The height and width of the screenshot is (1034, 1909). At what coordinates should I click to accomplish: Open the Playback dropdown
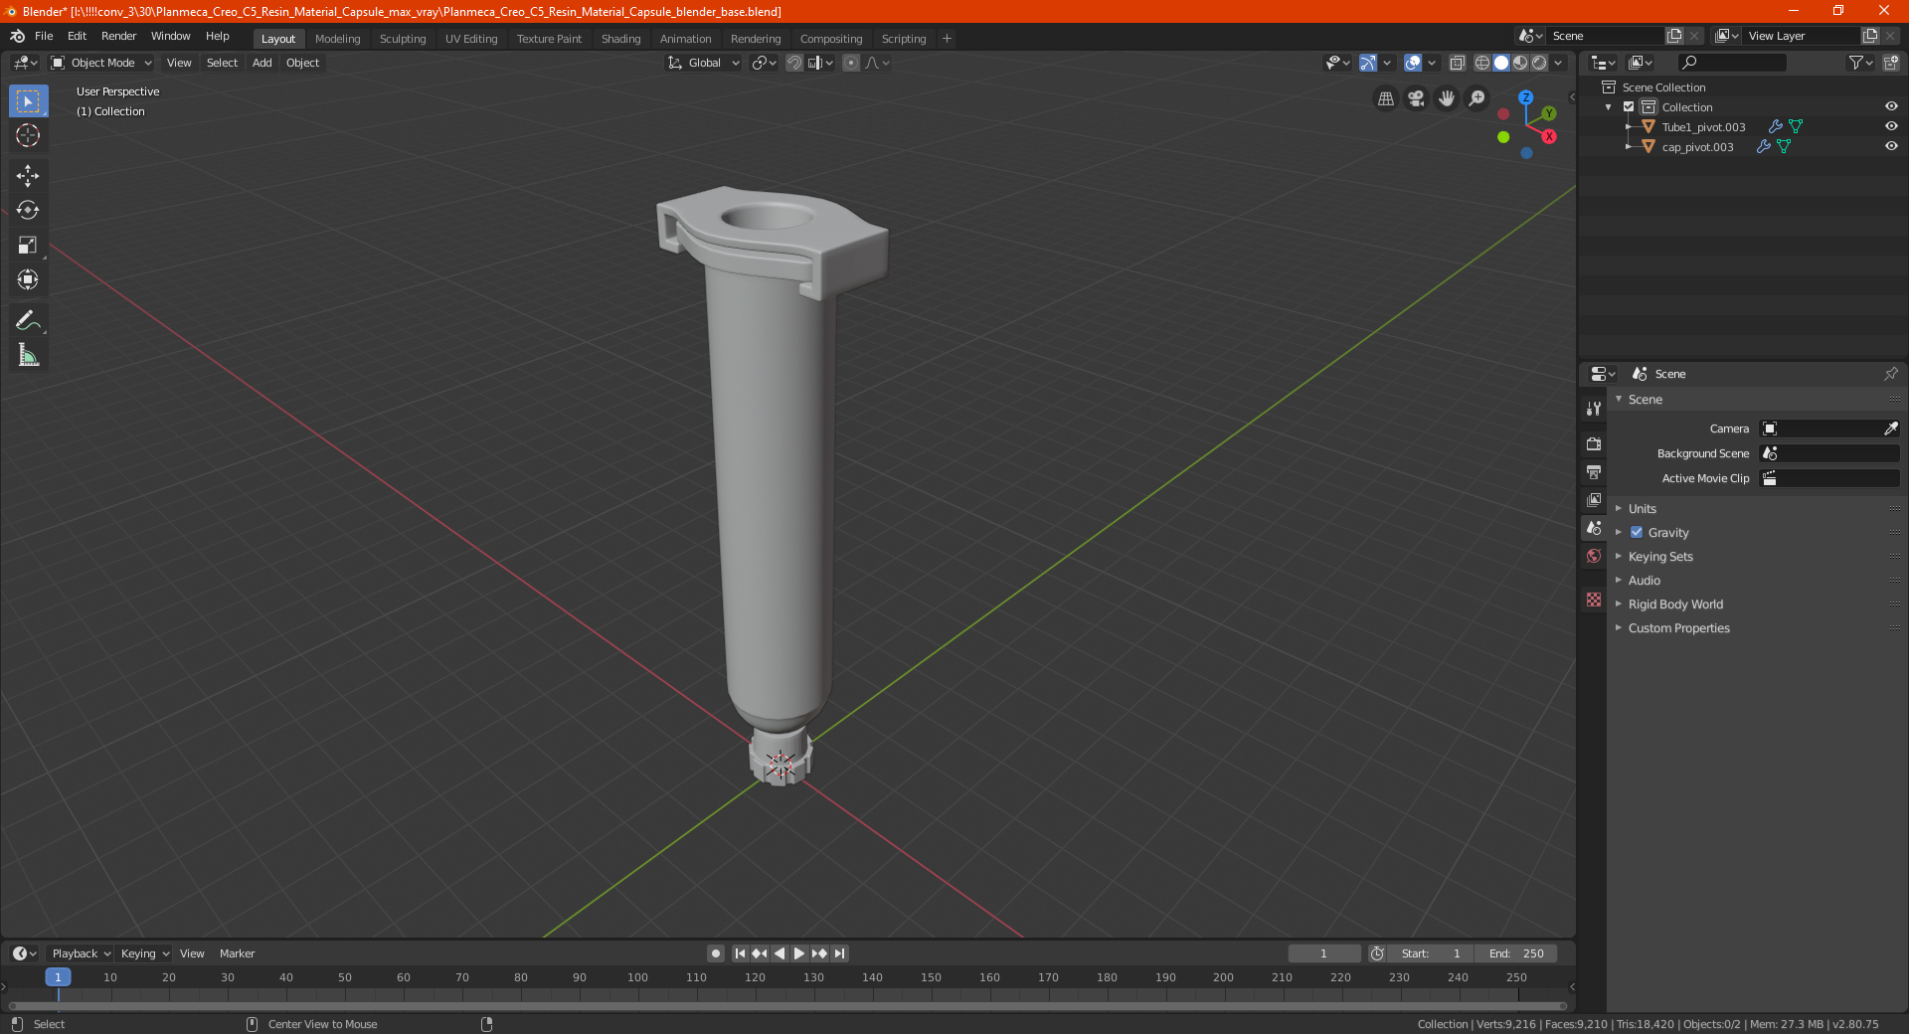pos(81,953)
